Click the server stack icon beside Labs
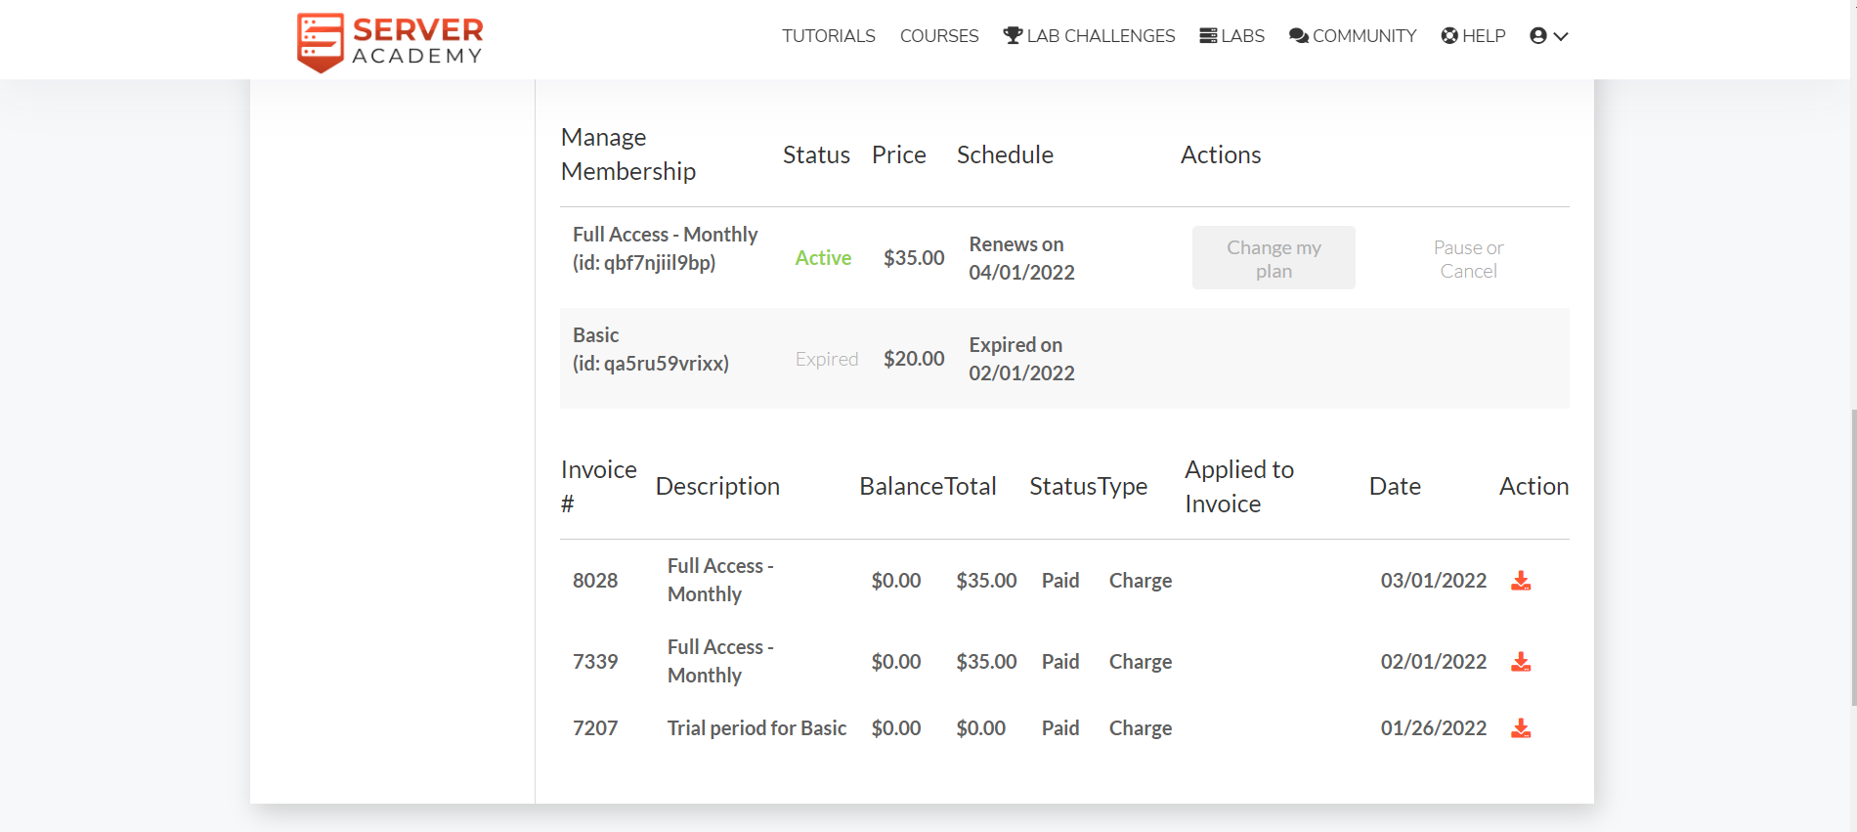The image size is (1857, 832). (1208, 35)
